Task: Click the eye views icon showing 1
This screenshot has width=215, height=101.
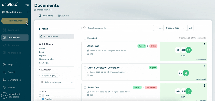Action: [x=182, y=97]
